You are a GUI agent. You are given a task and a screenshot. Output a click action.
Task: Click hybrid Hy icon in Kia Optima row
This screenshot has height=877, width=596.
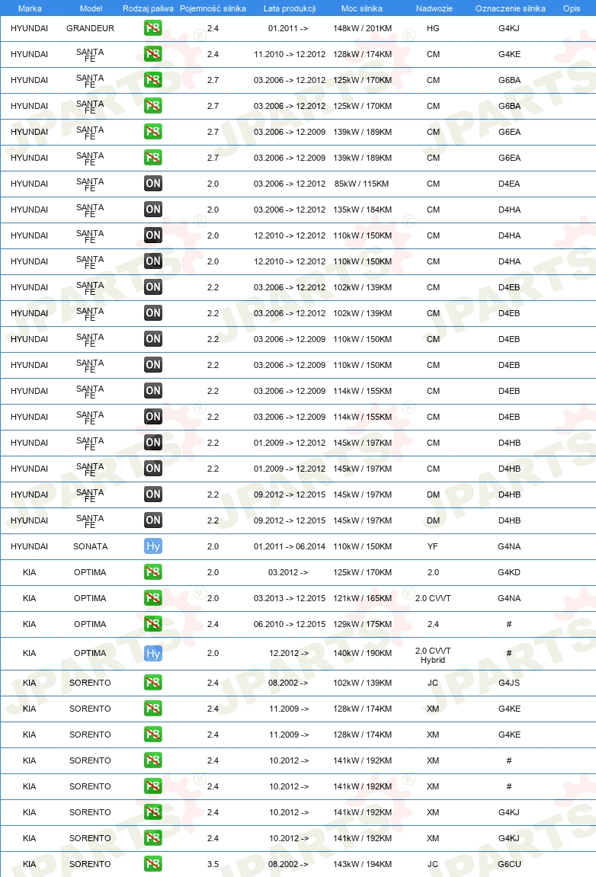tap(152, 653)
